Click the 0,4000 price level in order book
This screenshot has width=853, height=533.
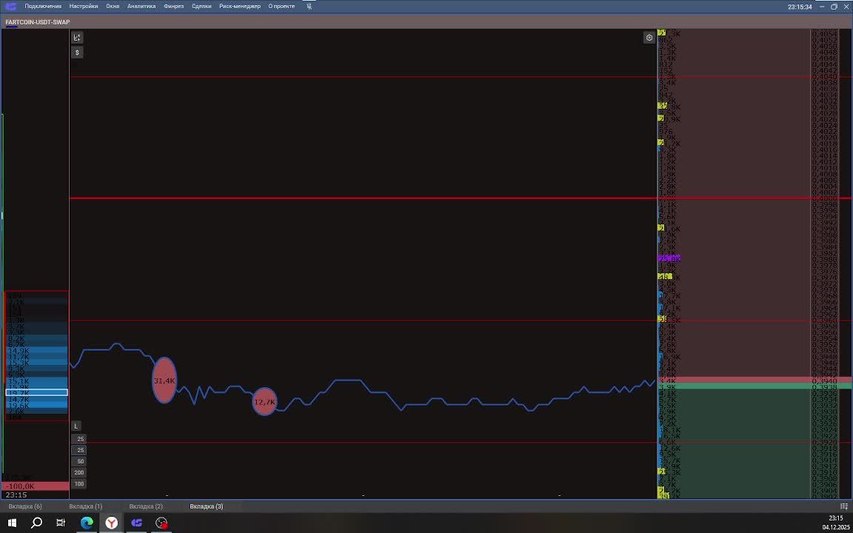point(824,198)
